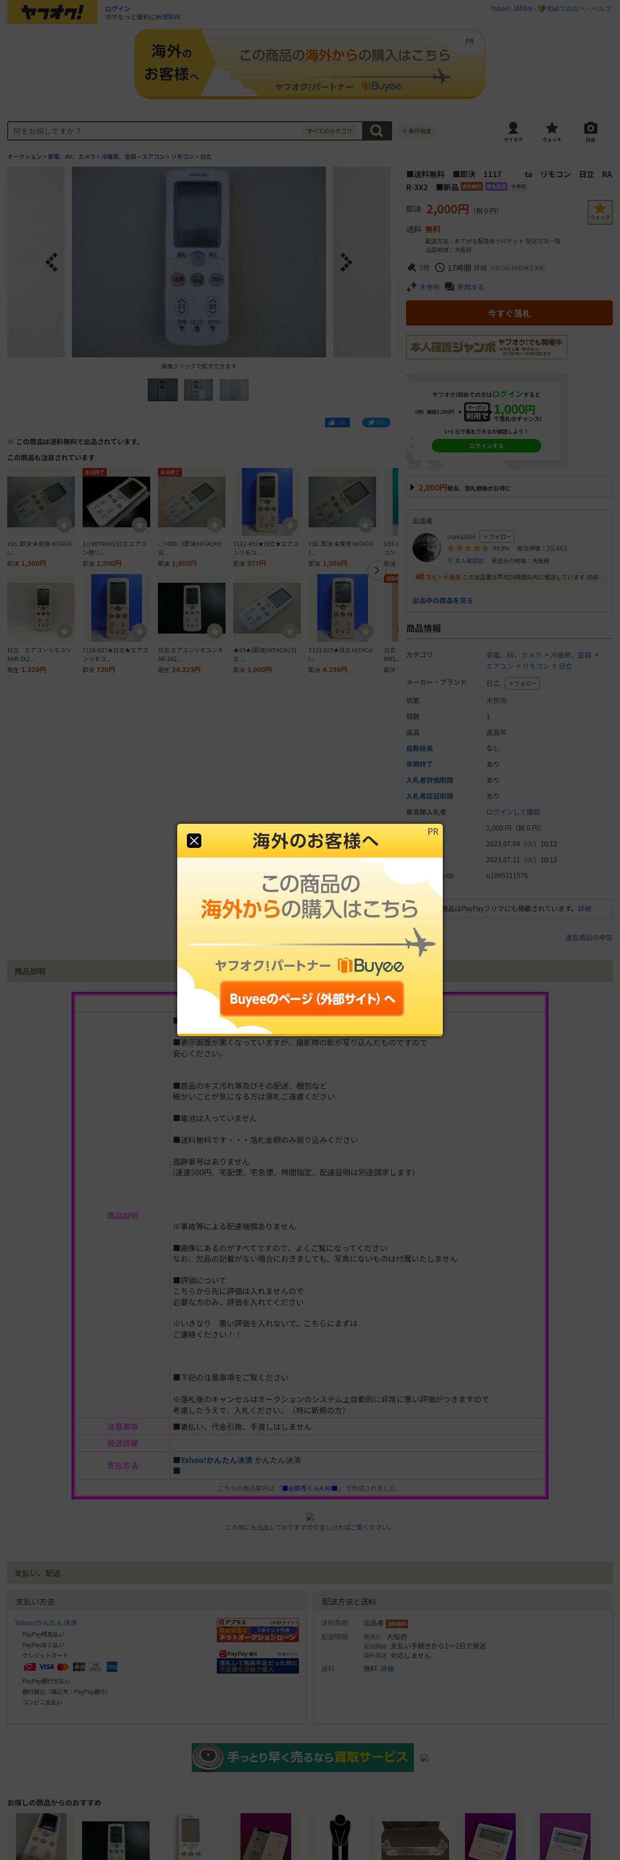
Task: Open ウォッチ star icon in header
Action: pos(552,131)
